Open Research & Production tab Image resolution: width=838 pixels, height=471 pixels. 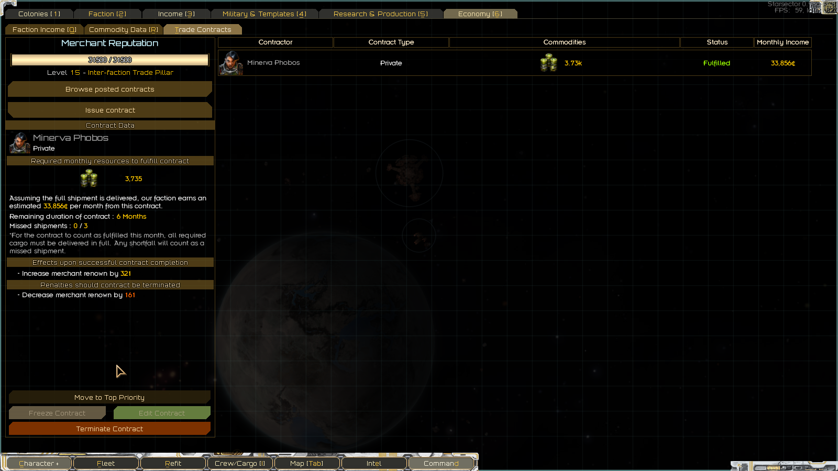pyautogui.click(x=381, y=14)
